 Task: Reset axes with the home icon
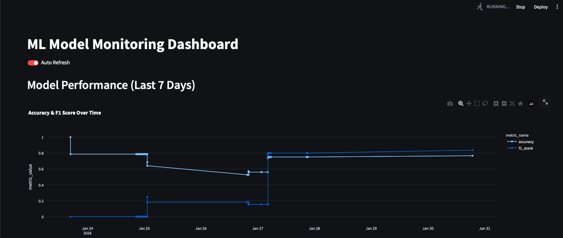520,103
